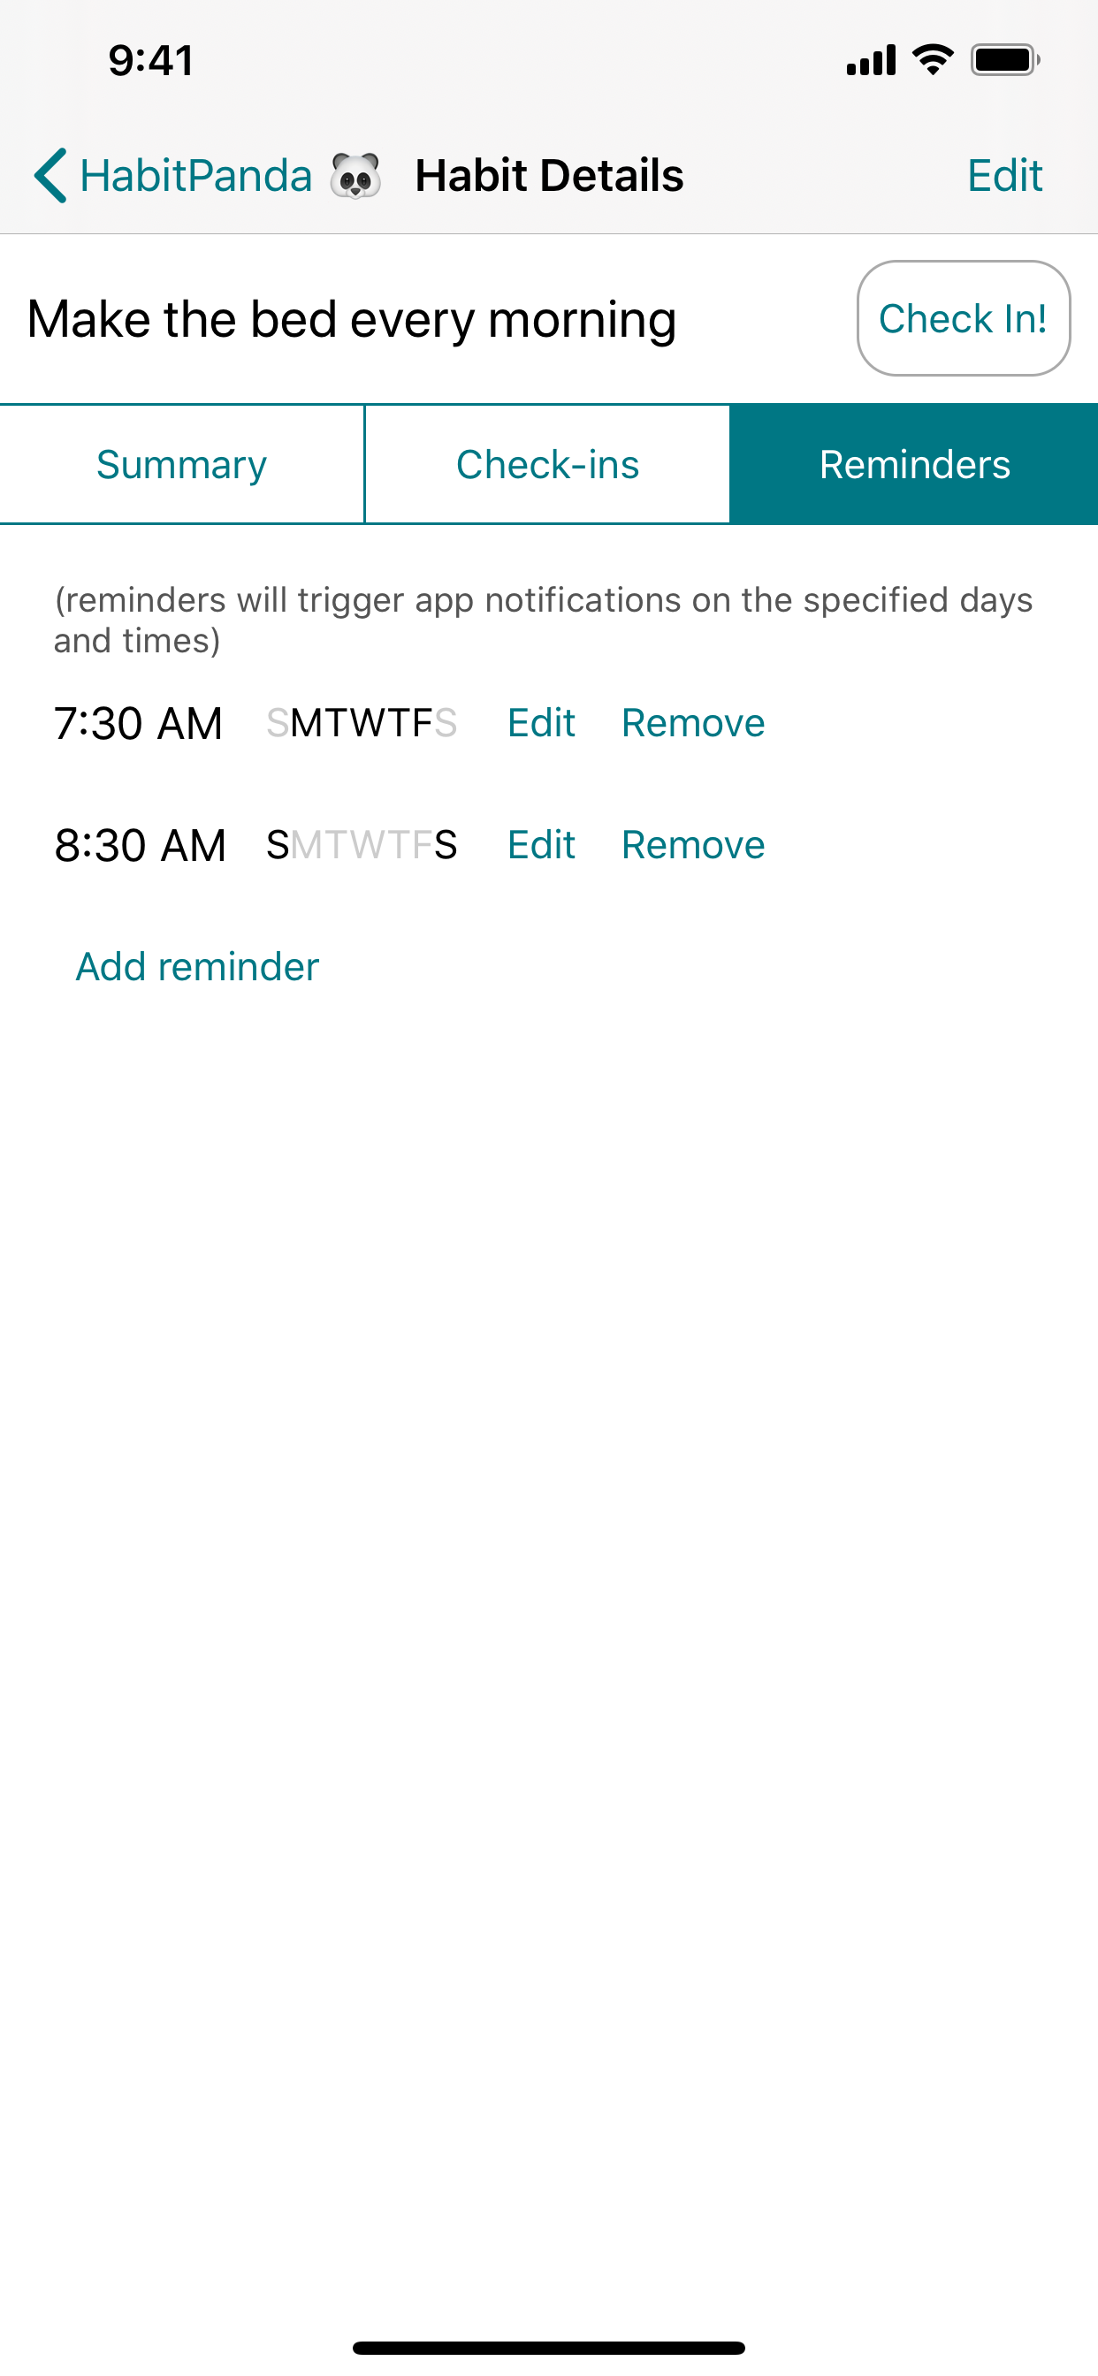Open the Check-ins tab
The width and height of the screenshot is (1098, 2376).
point(547,464)
